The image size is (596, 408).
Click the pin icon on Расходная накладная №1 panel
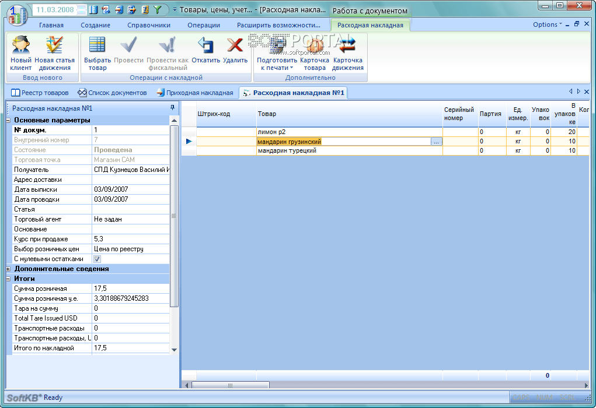tap(172, 108)
